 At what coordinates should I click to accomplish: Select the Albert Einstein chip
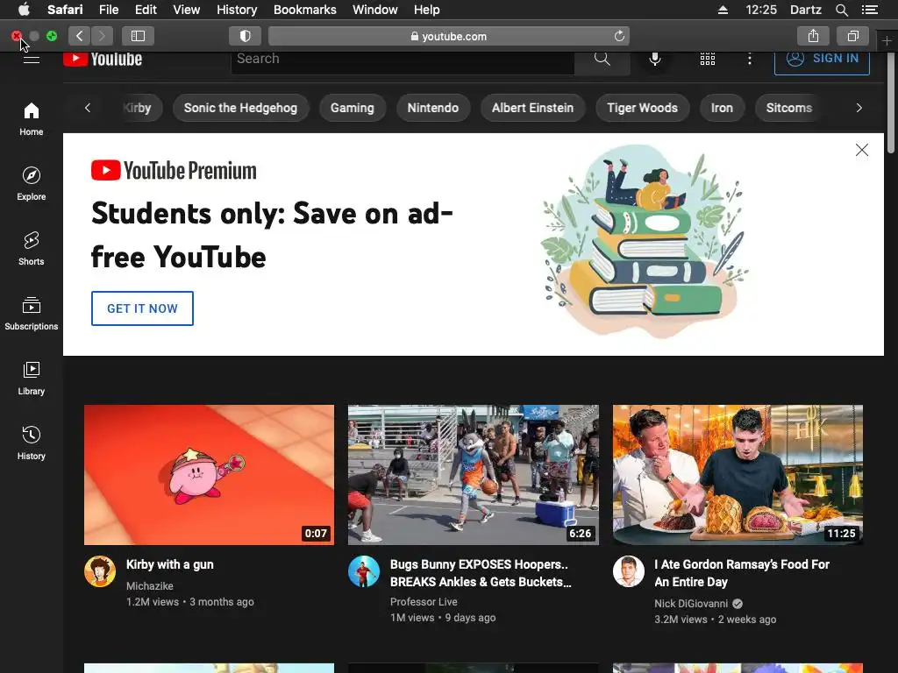click(x=532, y=108)
